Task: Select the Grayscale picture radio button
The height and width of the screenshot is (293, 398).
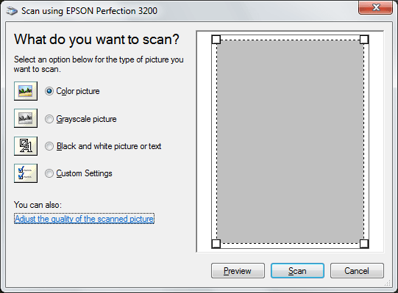Action: (49, 119)
